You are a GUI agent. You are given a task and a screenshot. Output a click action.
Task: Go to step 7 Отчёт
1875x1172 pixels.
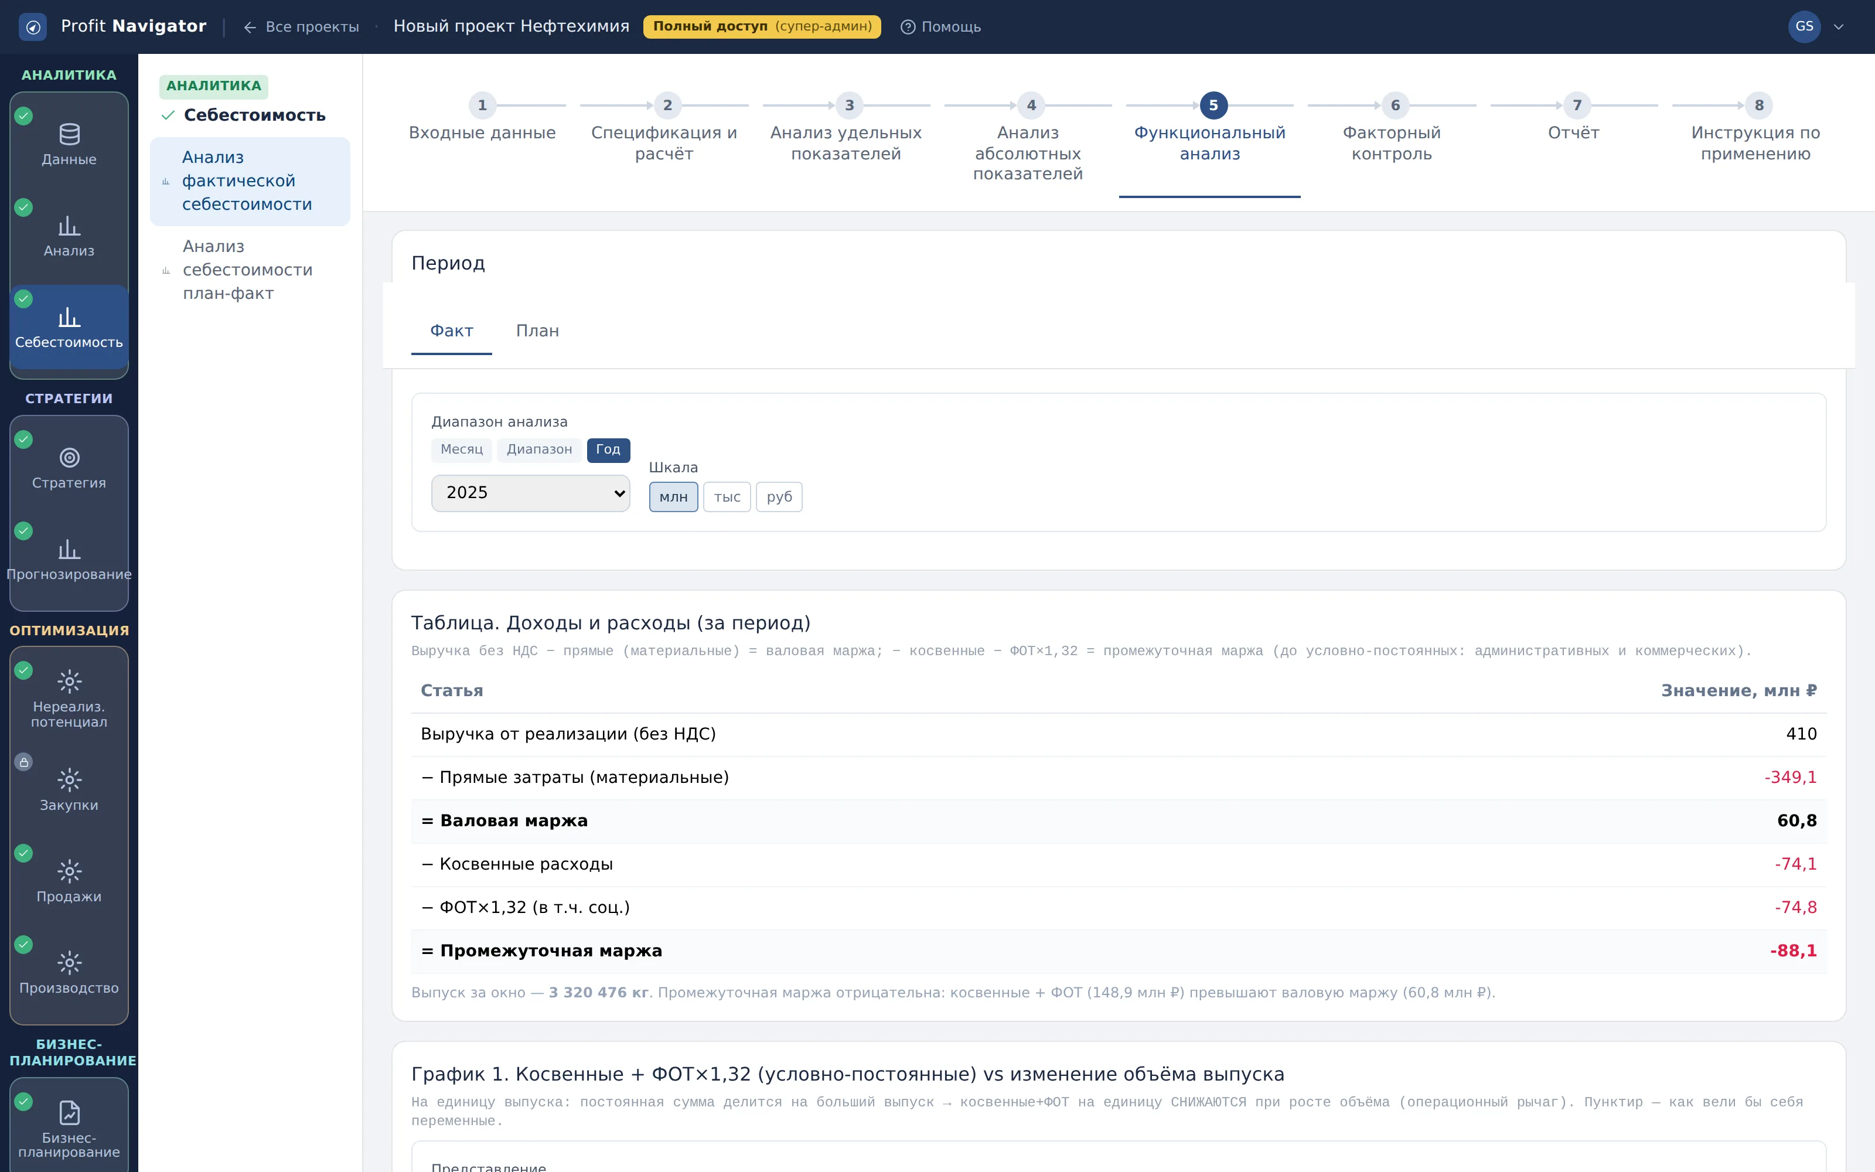point(1574,118)
